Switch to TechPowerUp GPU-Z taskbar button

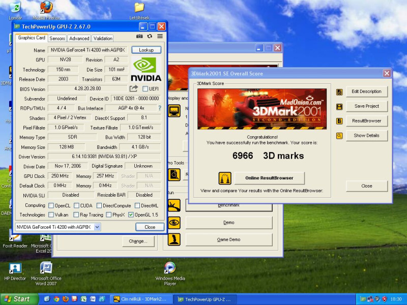205,299
